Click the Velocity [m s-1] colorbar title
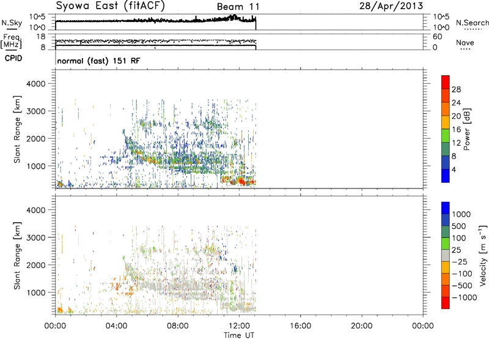Viewport: 489px width, 339px height. [x=483, y=255]
